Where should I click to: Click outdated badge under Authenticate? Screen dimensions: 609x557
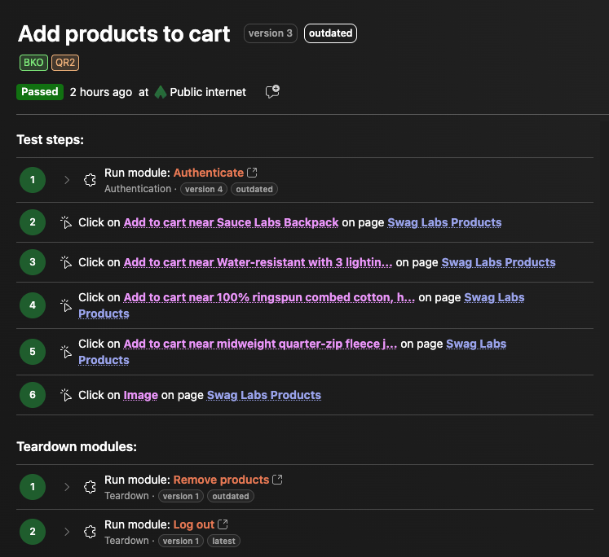click(x=254, y=189)
